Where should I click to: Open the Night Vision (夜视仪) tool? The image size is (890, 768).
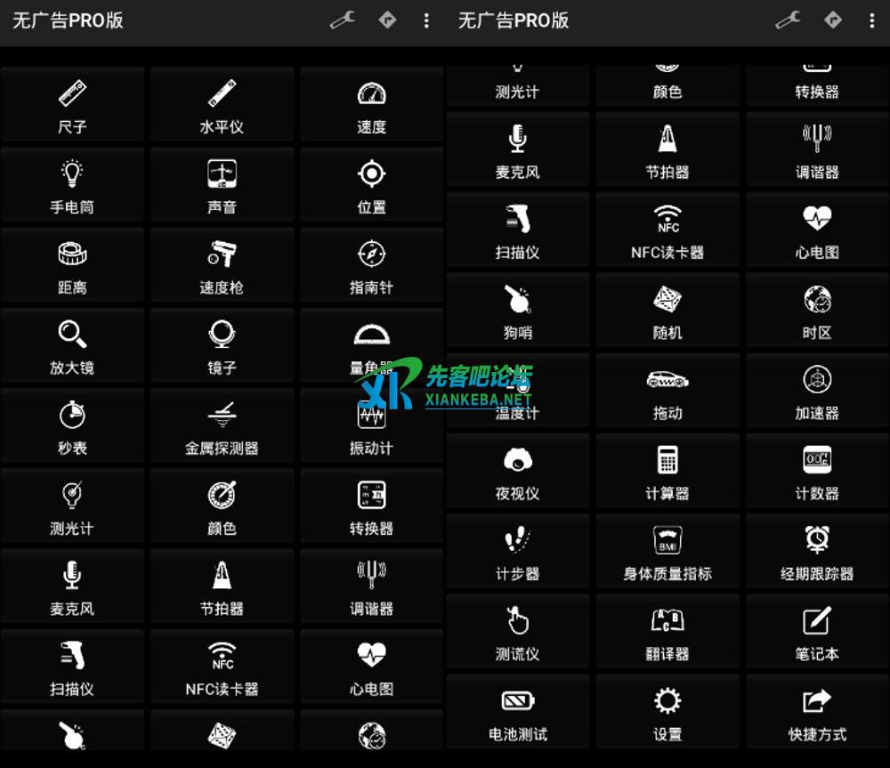[x=517, y=471]
